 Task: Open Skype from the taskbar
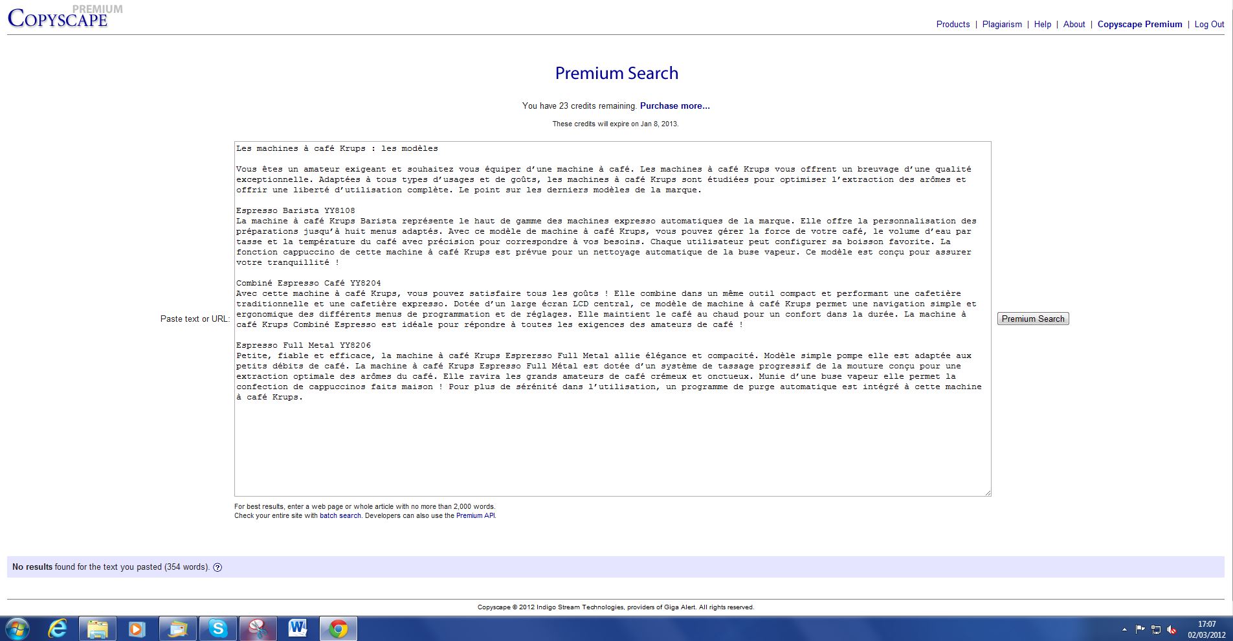[x=217, y=628]
